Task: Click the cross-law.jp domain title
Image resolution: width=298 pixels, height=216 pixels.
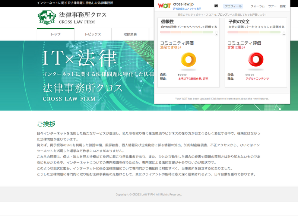Action: [183, 4]
